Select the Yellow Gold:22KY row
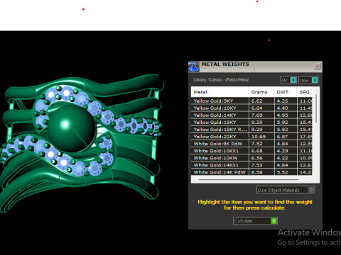The height and width of the screenshot is (255, 341). (251, 137)
